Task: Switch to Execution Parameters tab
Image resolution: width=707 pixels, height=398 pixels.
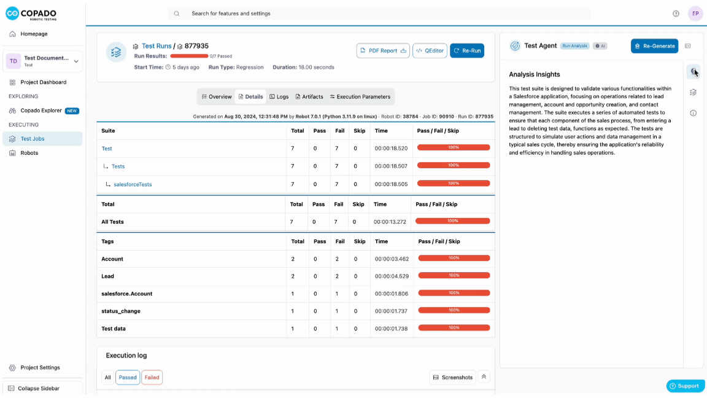Action: click(x=360, y=96)
